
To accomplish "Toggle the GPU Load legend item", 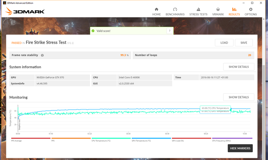I will (191, 140).
